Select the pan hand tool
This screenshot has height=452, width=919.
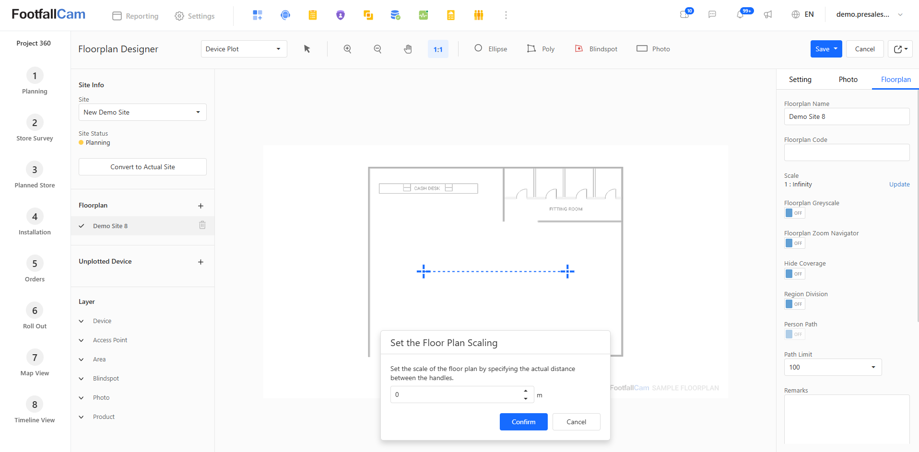pos(408,49)
